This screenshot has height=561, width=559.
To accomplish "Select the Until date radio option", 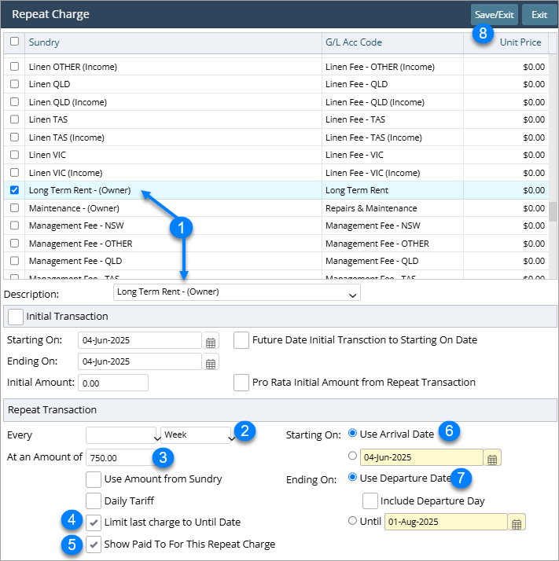I will coord(352,522).
